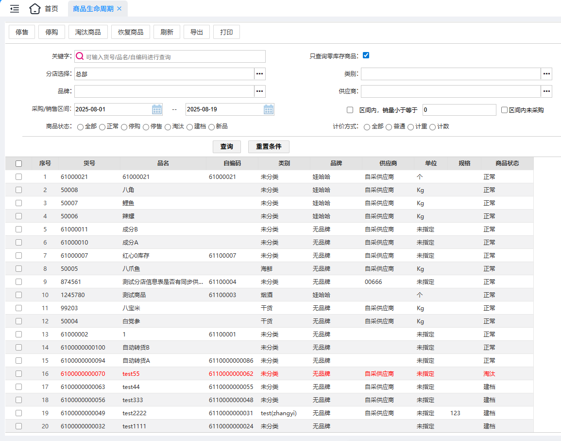The height and width of the screenshot is (441, 561).
Task: Select 商品状态 全部 radio
Action: [80, 127]
